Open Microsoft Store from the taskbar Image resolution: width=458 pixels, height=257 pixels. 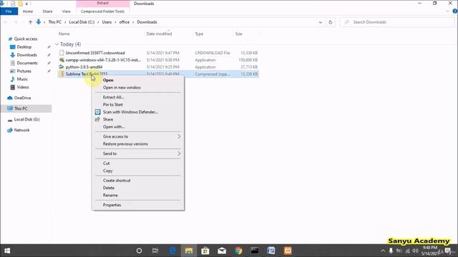205,251
